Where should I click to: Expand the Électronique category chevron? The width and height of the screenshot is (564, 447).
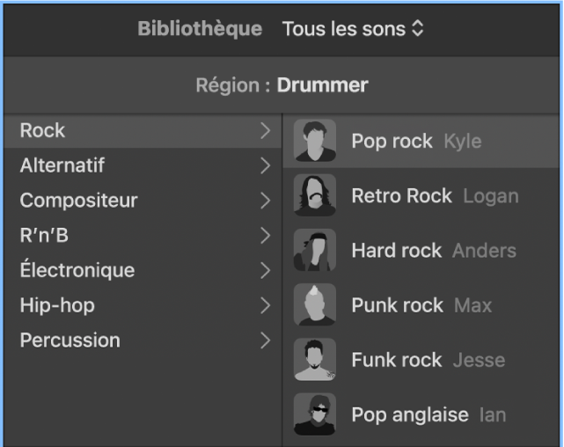pos(266,270)
